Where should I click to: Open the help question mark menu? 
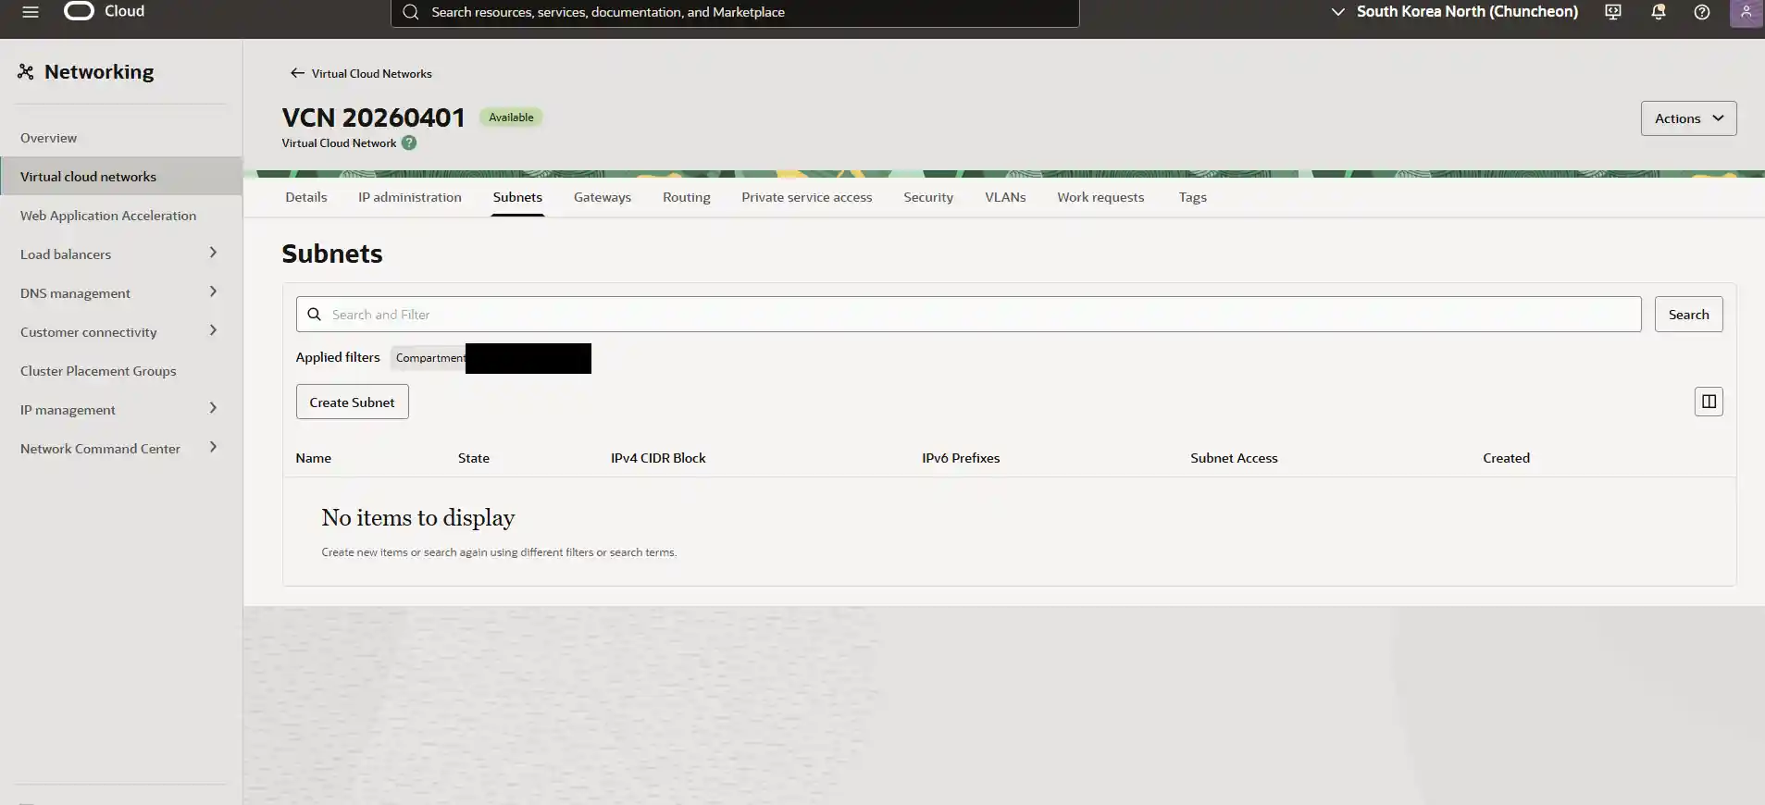(1701, 12)
